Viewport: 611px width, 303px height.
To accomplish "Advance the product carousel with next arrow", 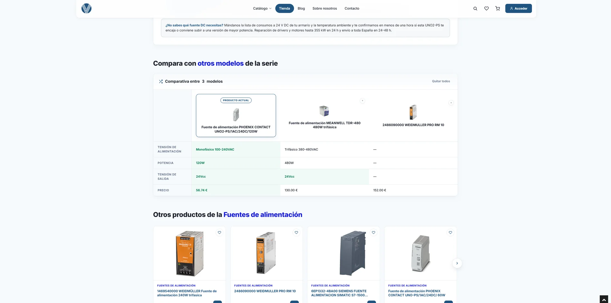I will pos(457,263).
